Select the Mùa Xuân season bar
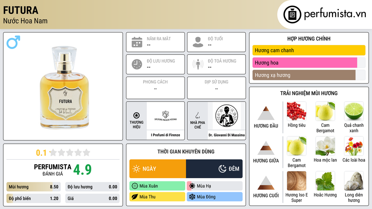 pyautogui.click(x=157, y=186)
